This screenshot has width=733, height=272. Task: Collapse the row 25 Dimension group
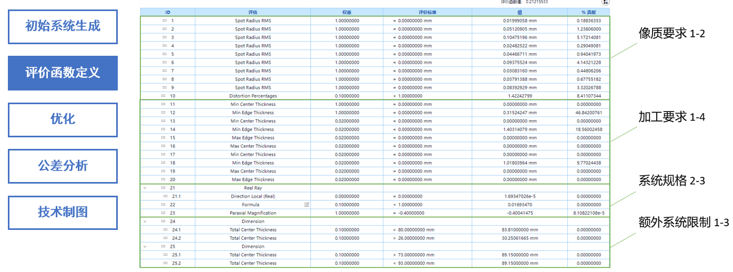[145, 246]
